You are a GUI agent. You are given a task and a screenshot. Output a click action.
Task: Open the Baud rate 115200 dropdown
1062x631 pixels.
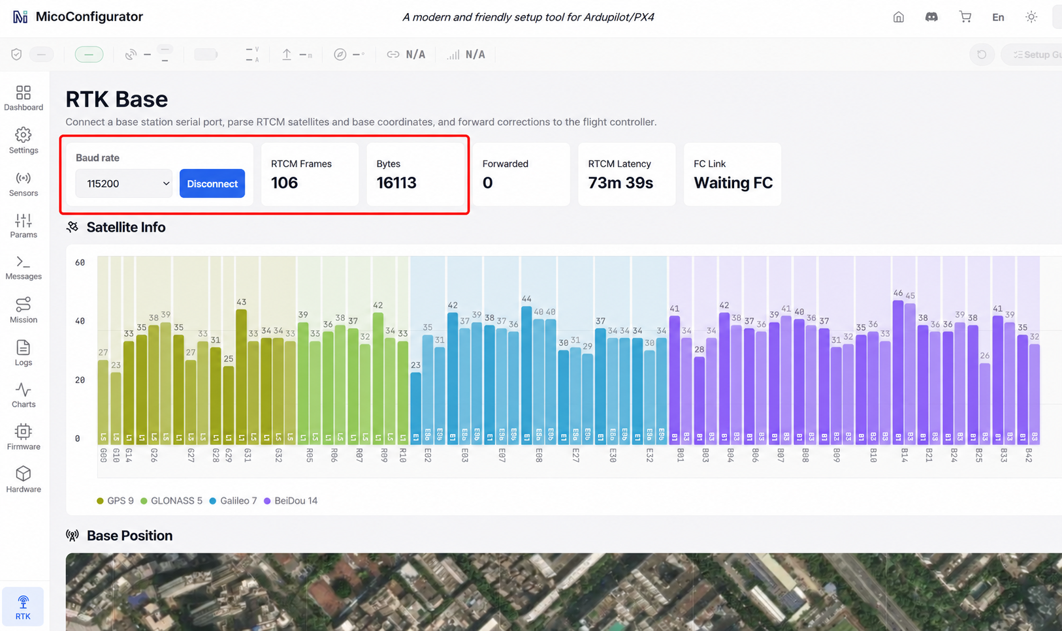pos(124,183)
